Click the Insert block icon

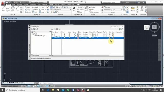tap(87, 9)
